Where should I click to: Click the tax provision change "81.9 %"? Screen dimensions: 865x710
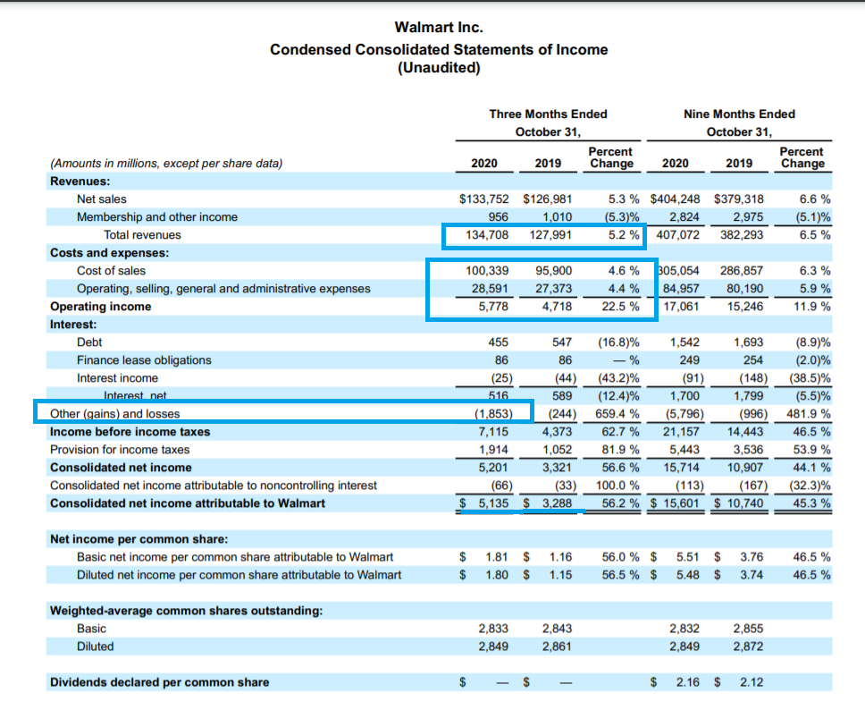(621, 450)
